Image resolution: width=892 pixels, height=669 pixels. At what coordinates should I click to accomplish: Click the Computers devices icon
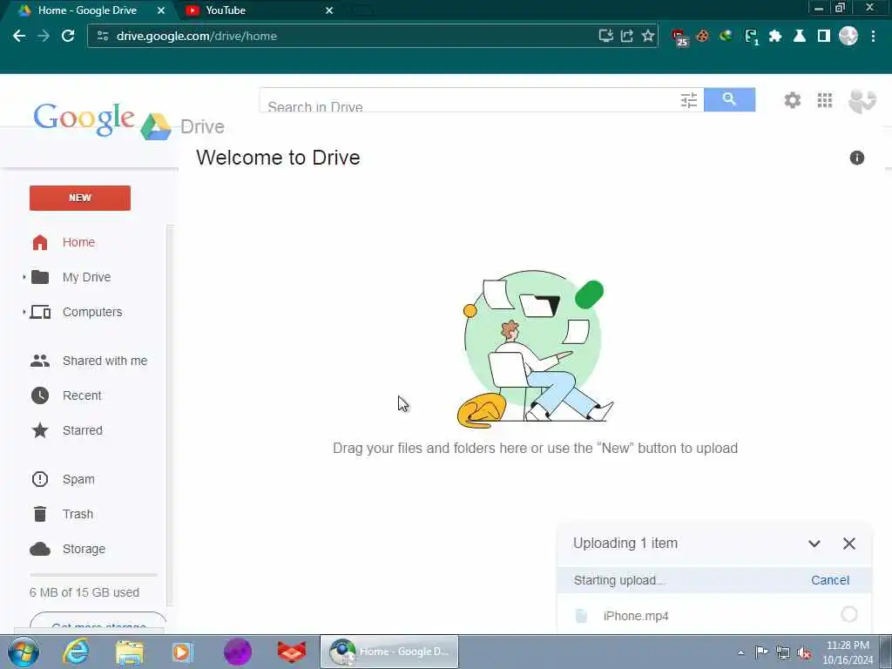[x=40, y=312]
